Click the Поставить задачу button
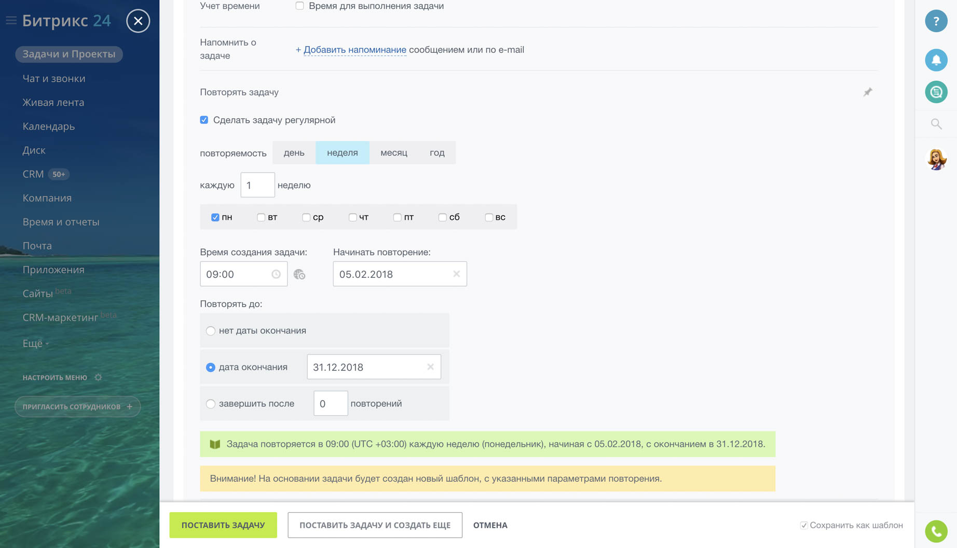The image size is (957, 548). pos(223,525)
